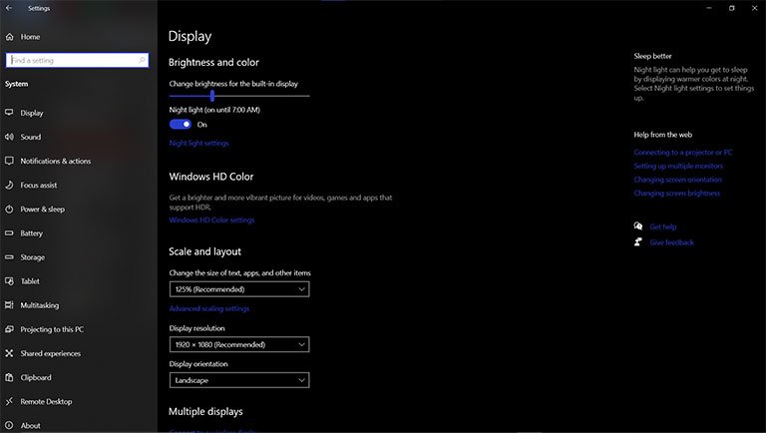Click the Notifications & actions icon
This screenshot has height=433, width=766.
click(x=9, y=161)
